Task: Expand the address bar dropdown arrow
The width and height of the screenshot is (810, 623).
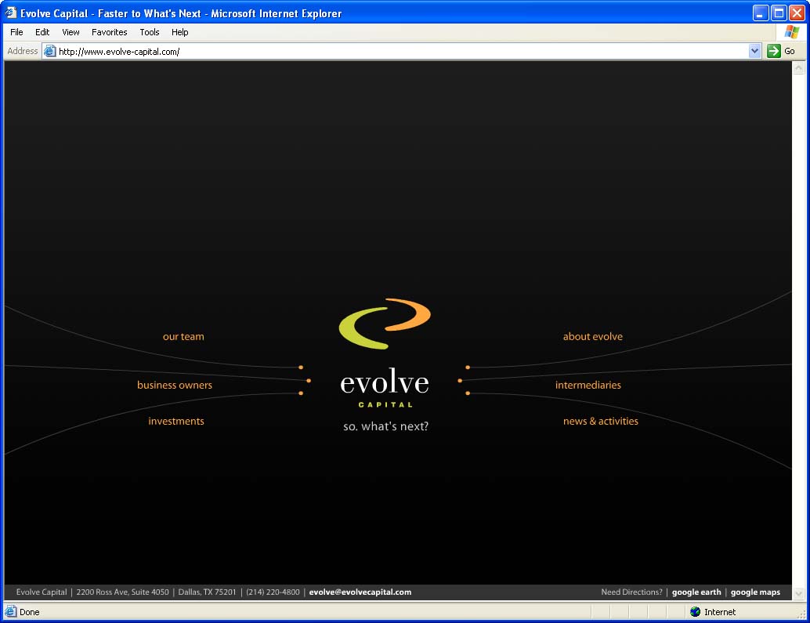Action: 754,51
